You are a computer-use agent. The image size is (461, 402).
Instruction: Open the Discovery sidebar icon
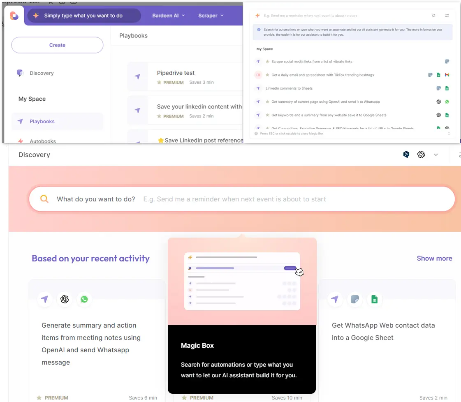tap(20, 73)
